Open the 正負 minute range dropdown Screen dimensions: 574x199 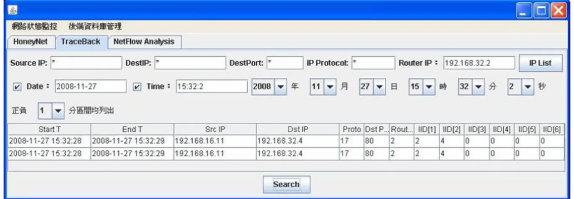[x=51, y=110]
